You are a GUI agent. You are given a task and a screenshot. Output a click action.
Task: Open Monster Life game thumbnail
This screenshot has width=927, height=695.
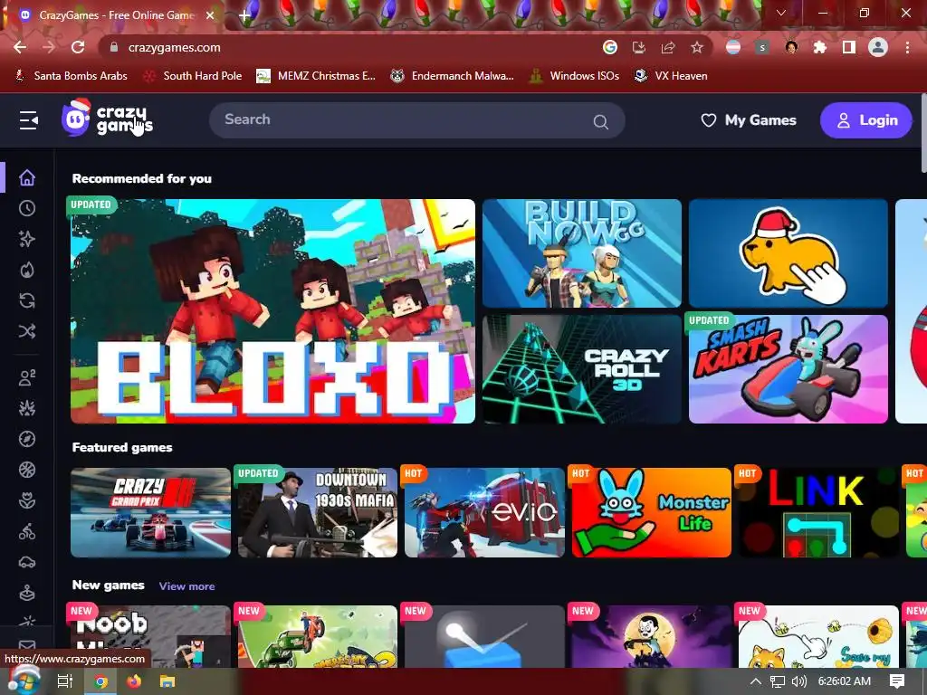coord(652,512)
